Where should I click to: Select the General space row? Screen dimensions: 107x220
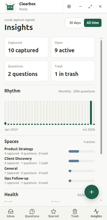pyautogui.click(x=50, y=170)
